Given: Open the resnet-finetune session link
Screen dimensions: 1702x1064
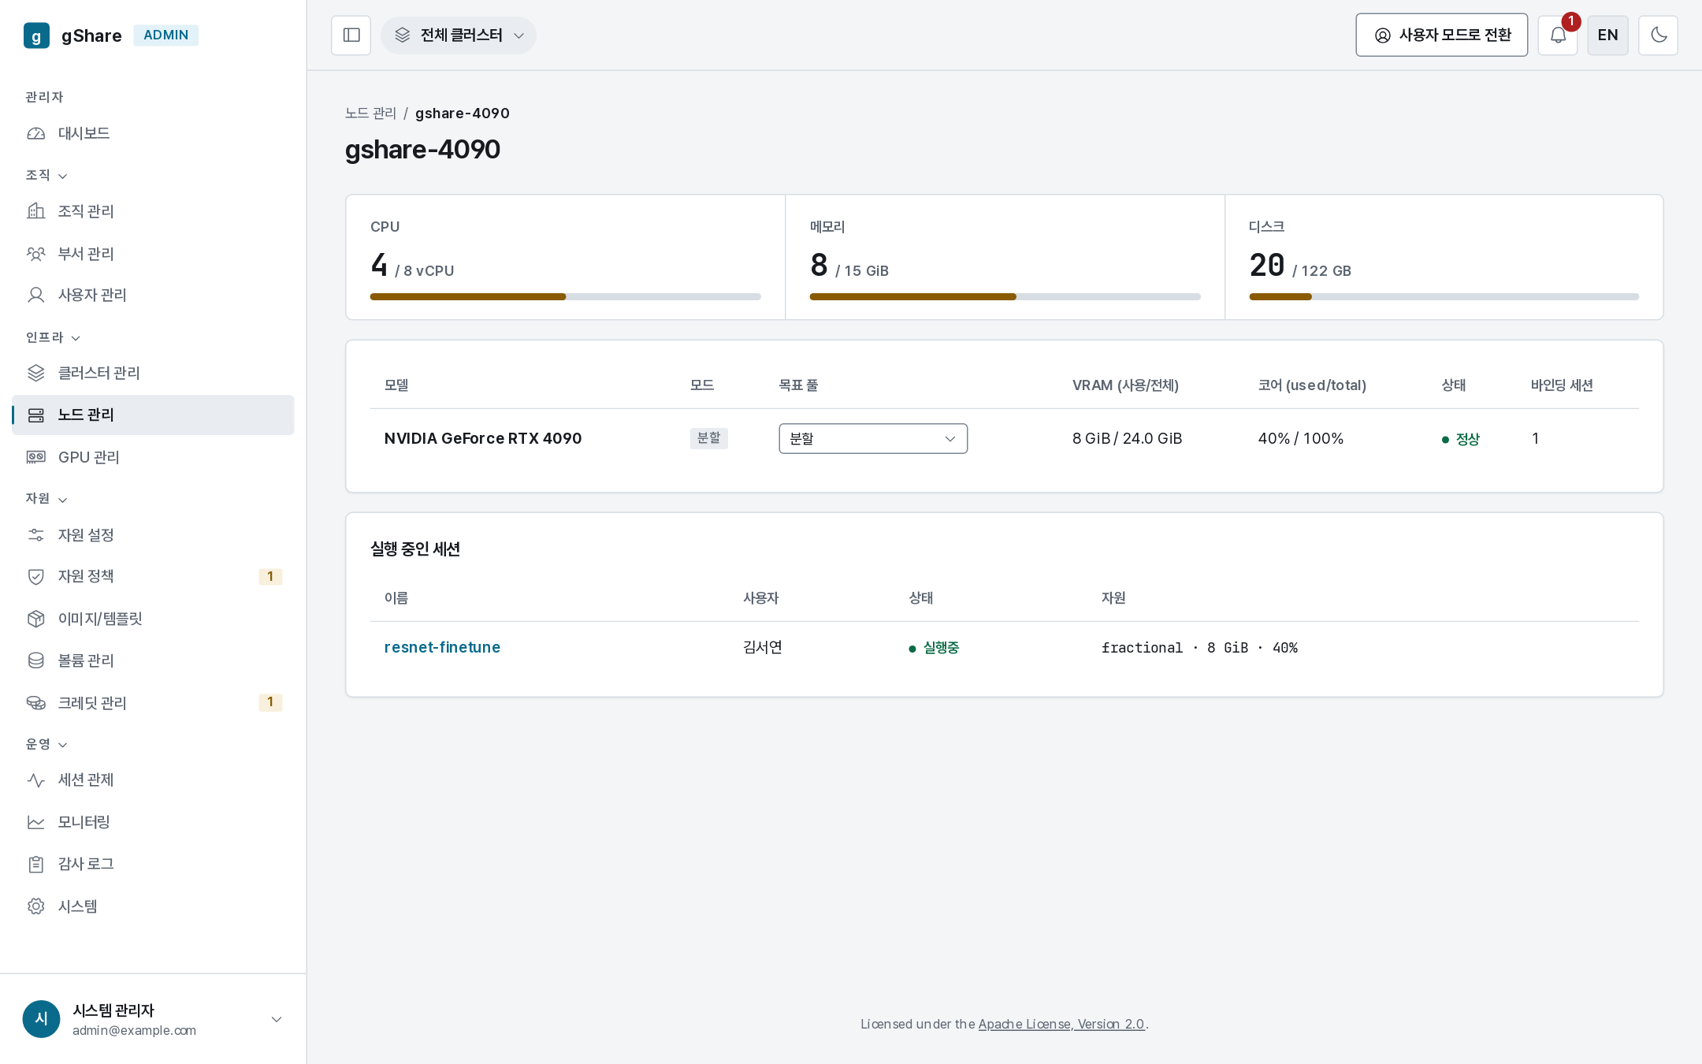Looking at the screenshot, I should (442, 647).
